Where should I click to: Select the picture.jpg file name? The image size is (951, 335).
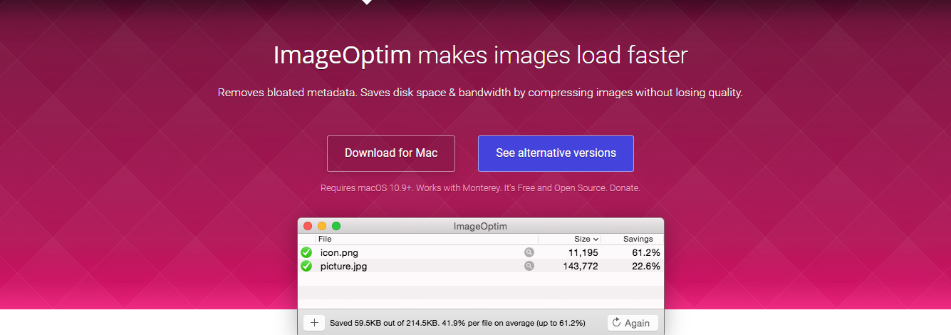[343, 266]
